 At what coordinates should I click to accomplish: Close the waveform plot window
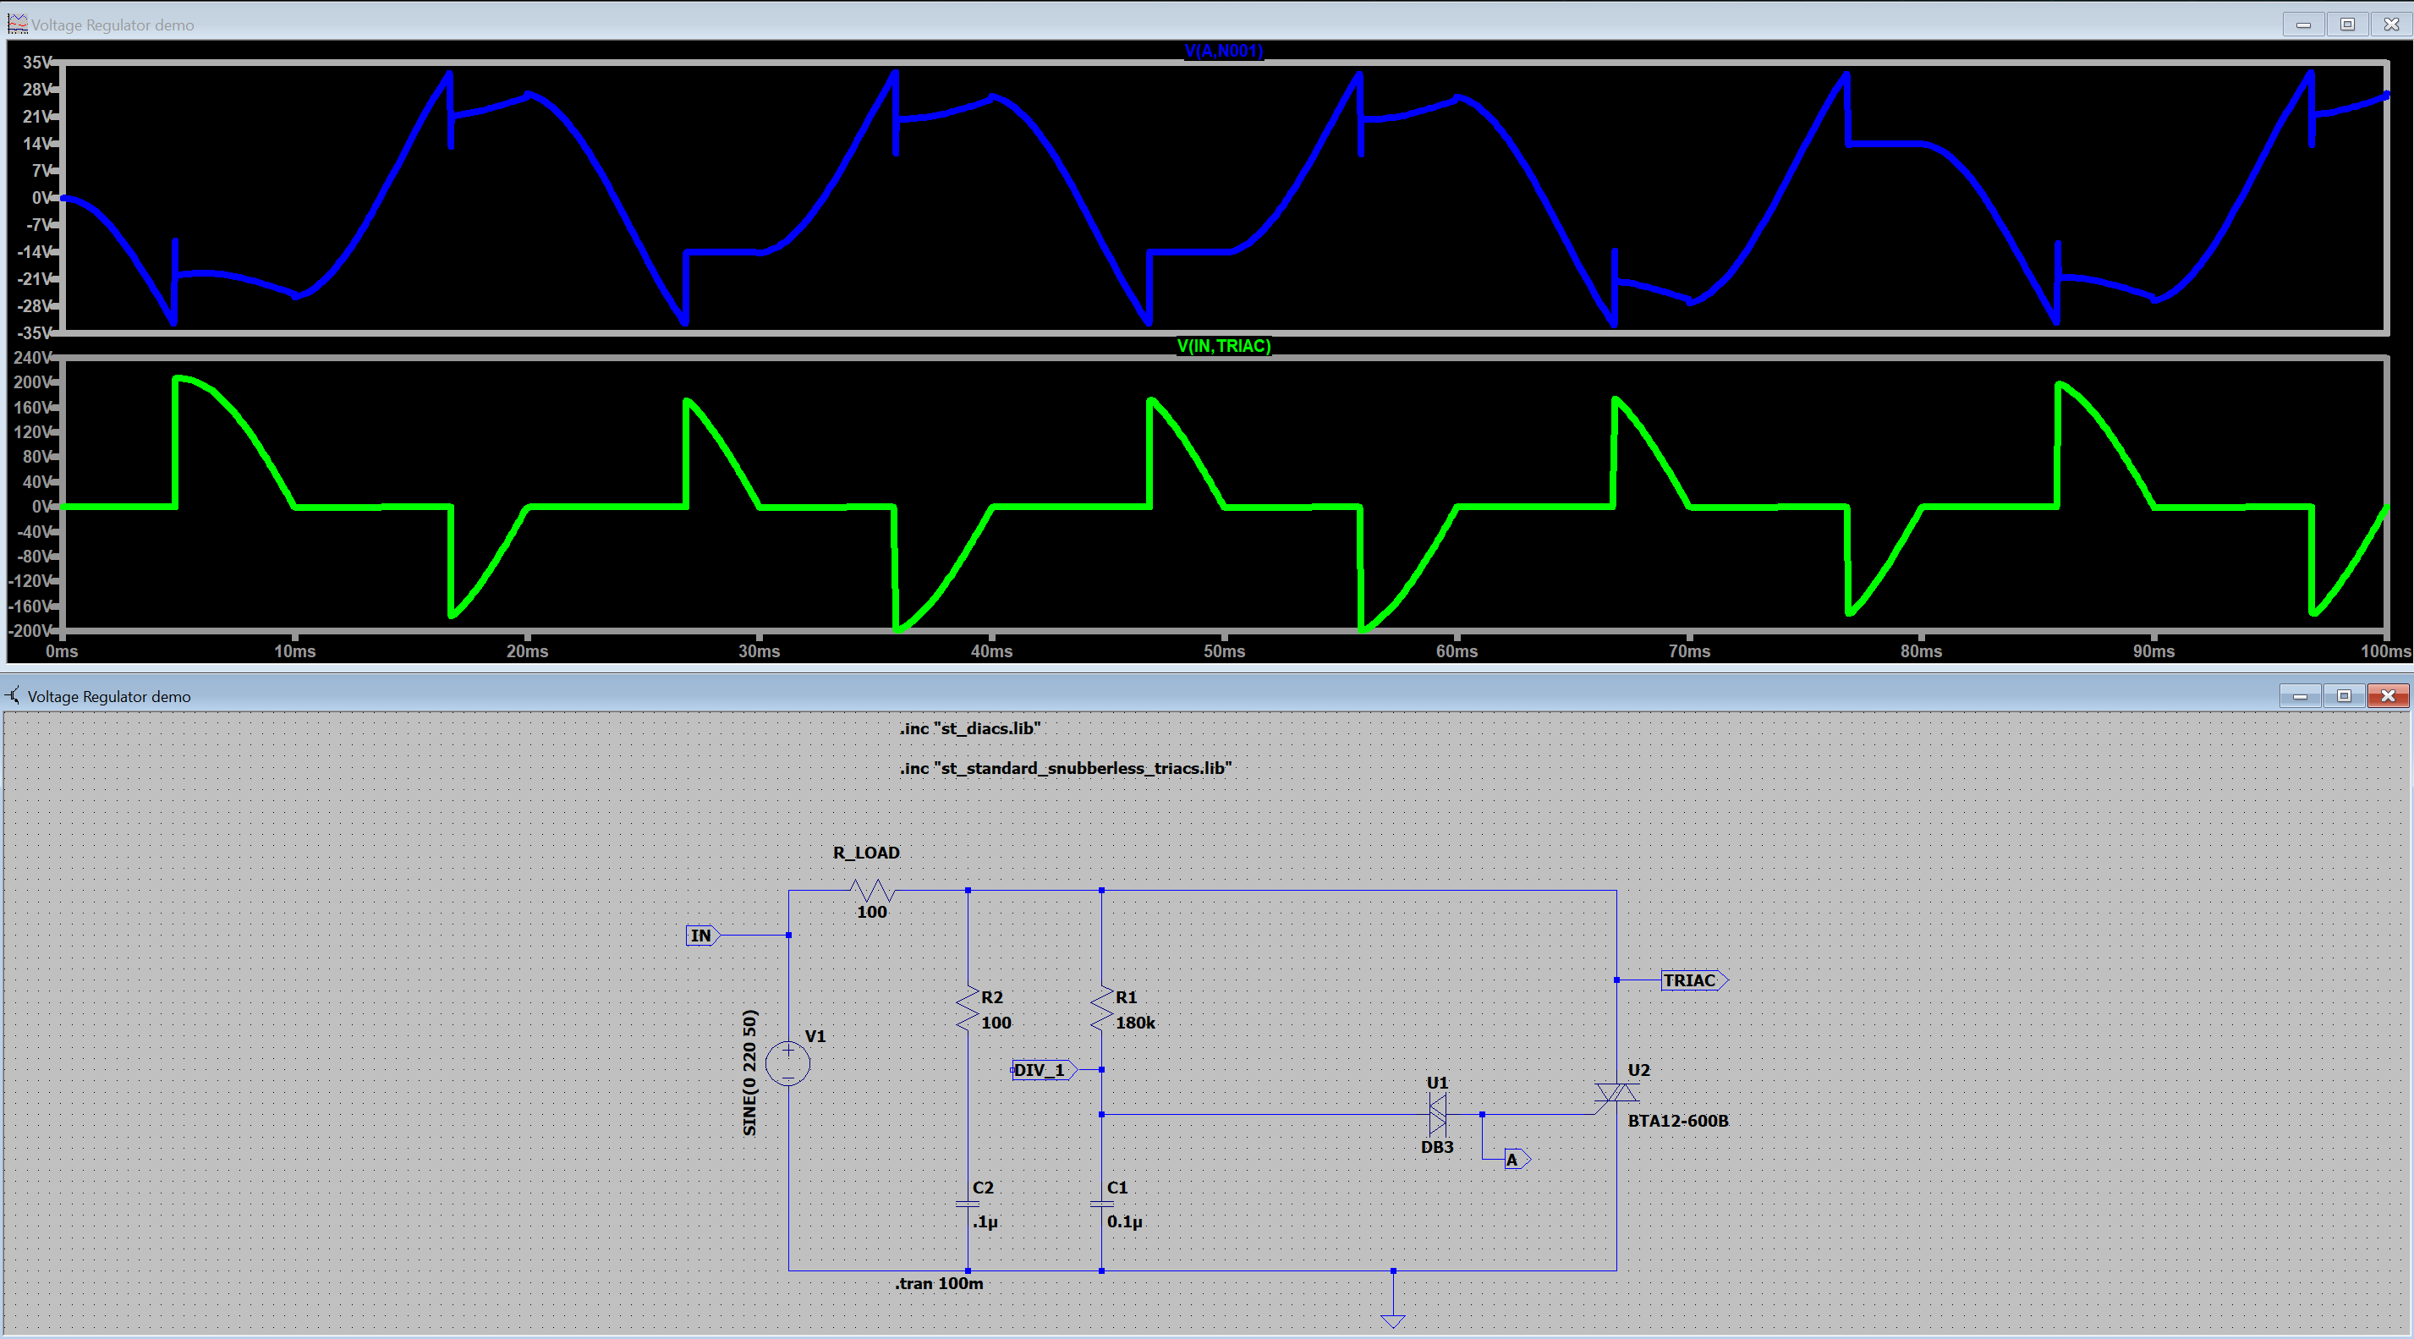coord(2390,25)
